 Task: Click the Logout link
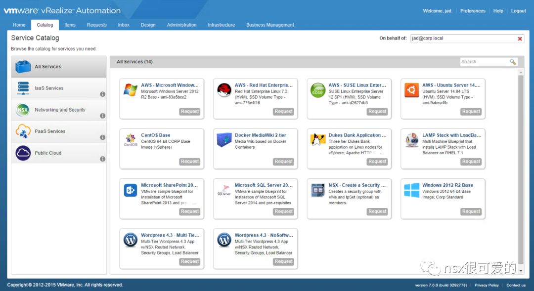[x=518, y=11]
